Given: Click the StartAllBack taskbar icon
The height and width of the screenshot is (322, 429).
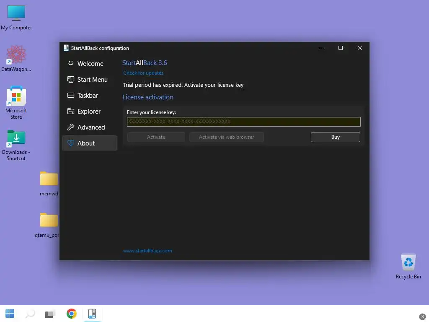Looking at the screenshot, I should click(92, 314).
